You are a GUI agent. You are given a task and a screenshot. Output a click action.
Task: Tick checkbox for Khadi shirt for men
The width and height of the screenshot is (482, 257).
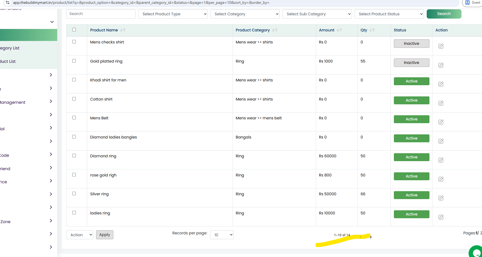click(74, 80)
